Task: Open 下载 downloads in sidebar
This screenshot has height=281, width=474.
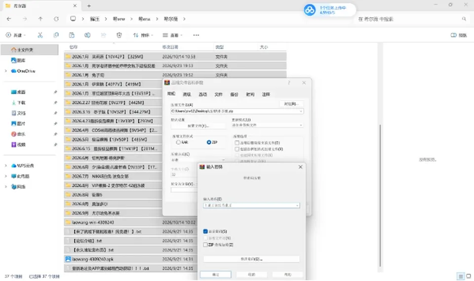Action: (x=18, y=103)
